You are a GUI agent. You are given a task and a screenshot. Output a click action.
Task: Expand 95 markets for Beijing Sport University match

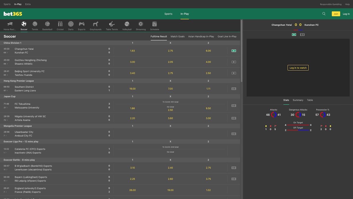click(x=6, y=75)
